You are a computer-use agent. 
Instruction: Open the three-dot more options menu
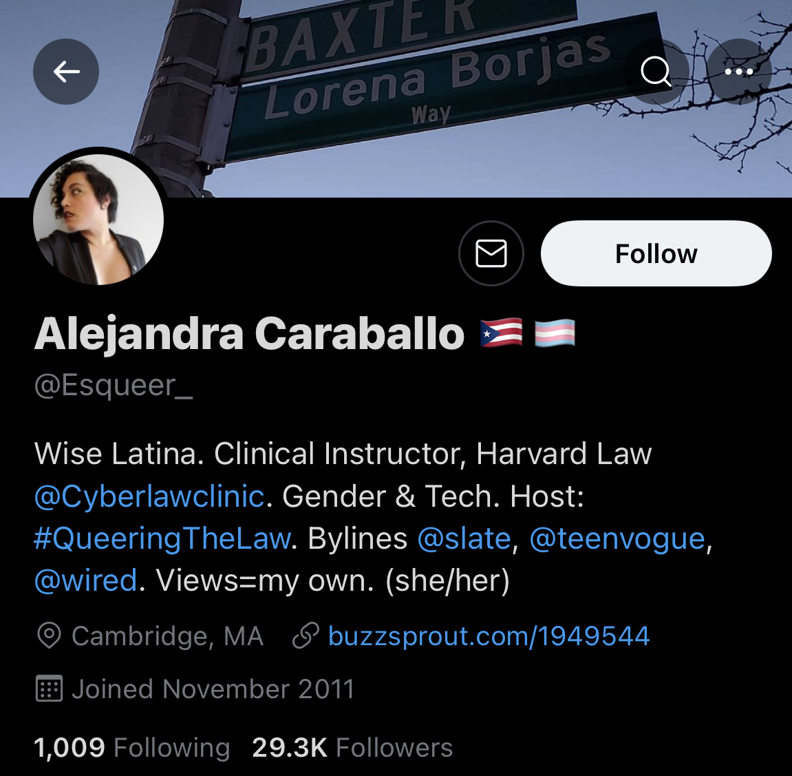tap(739, 72)
